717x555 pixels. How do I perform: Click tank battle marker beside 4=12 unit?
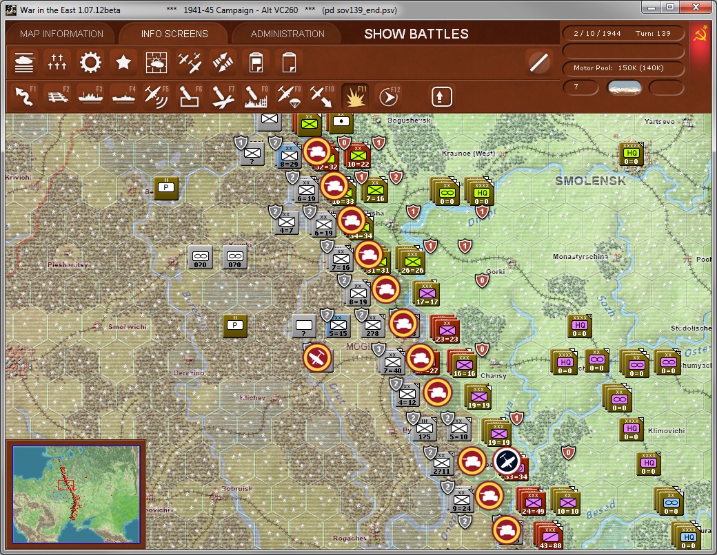coord(438,392)
